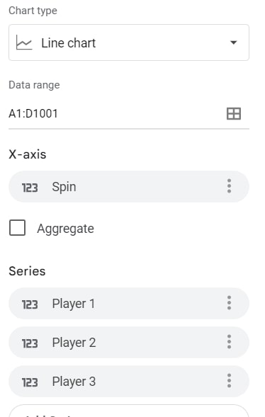Select the Player 1 series chip
This screenshot has height=417, width=265.
(x=129, y=303)
